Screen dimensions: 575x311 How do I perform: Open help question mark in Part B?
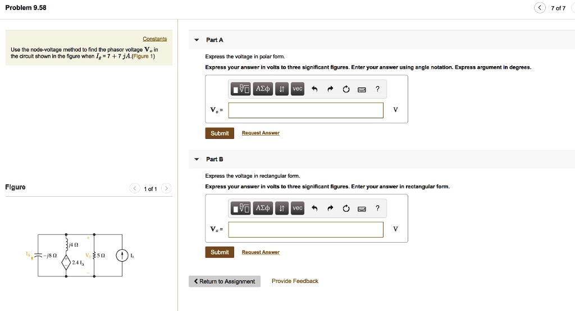point(378,208)
